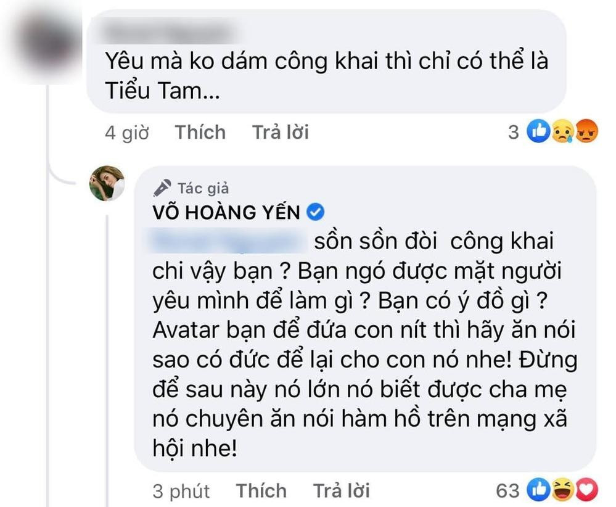Click the 3 phút timestamp
The width and height of the screenshot is (616, 507).
point(181,491)
